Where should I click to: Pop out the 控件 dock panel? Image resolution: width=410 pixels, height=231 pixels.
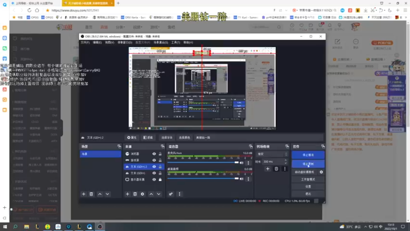323,146
